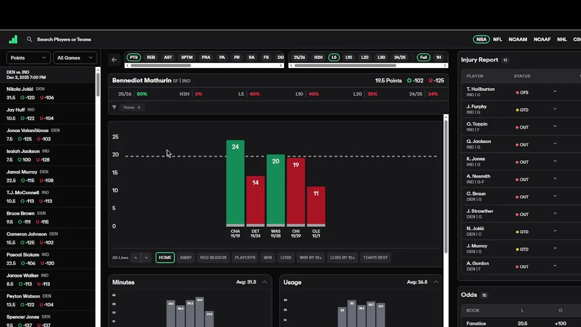Toggle the REG SEASON filter
Viewport: 581px width, 327px height.
(213, 258)
